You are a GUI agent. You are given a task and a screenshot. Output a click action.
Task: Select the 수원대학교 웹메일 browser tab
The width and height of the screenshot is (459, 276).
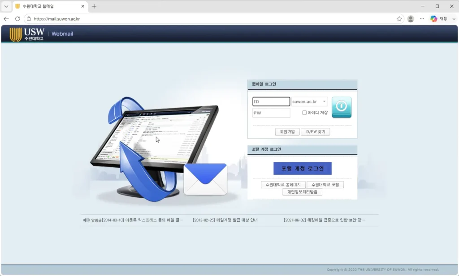pos(50,6)
